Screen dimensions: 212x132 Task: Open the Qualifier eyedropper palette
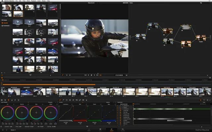(x=63, y=100)
